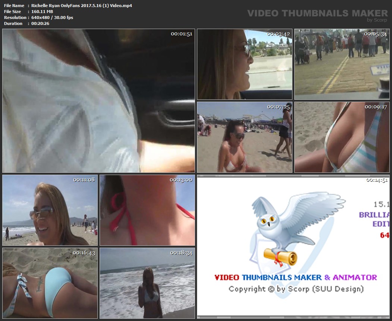Screen dimensions: 392x321
Task: Click the video file name text in the header
Action: (x=82, y=6)
